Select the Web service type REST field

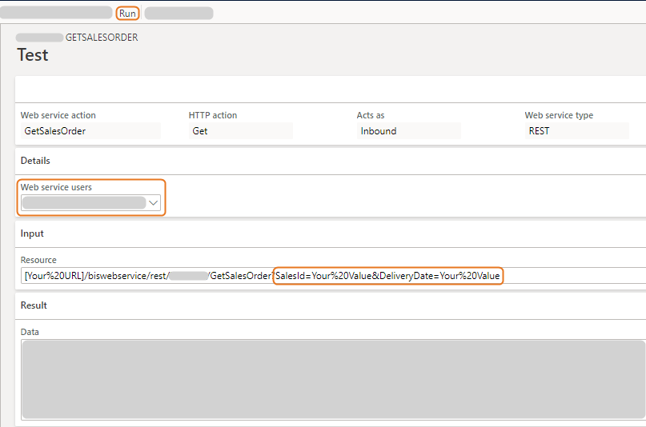[x=576, y=131]
